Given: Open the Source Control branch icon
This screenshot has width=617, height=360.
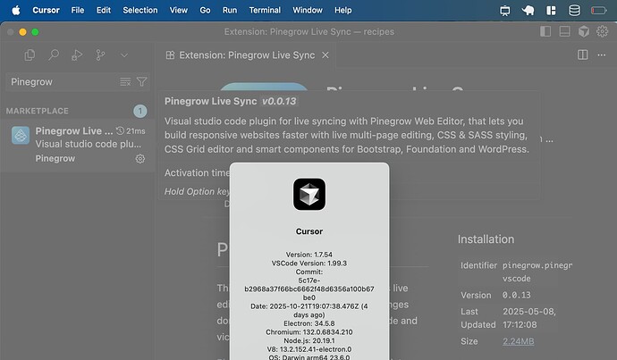Looking at the screenshot, I should [x=101, y=55].
